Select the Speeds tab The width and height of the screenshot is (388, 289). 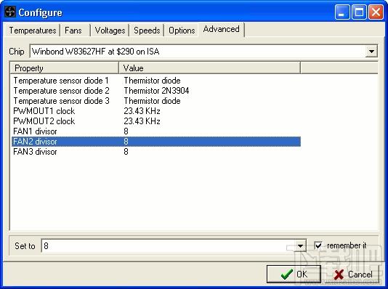click(147, 30)
